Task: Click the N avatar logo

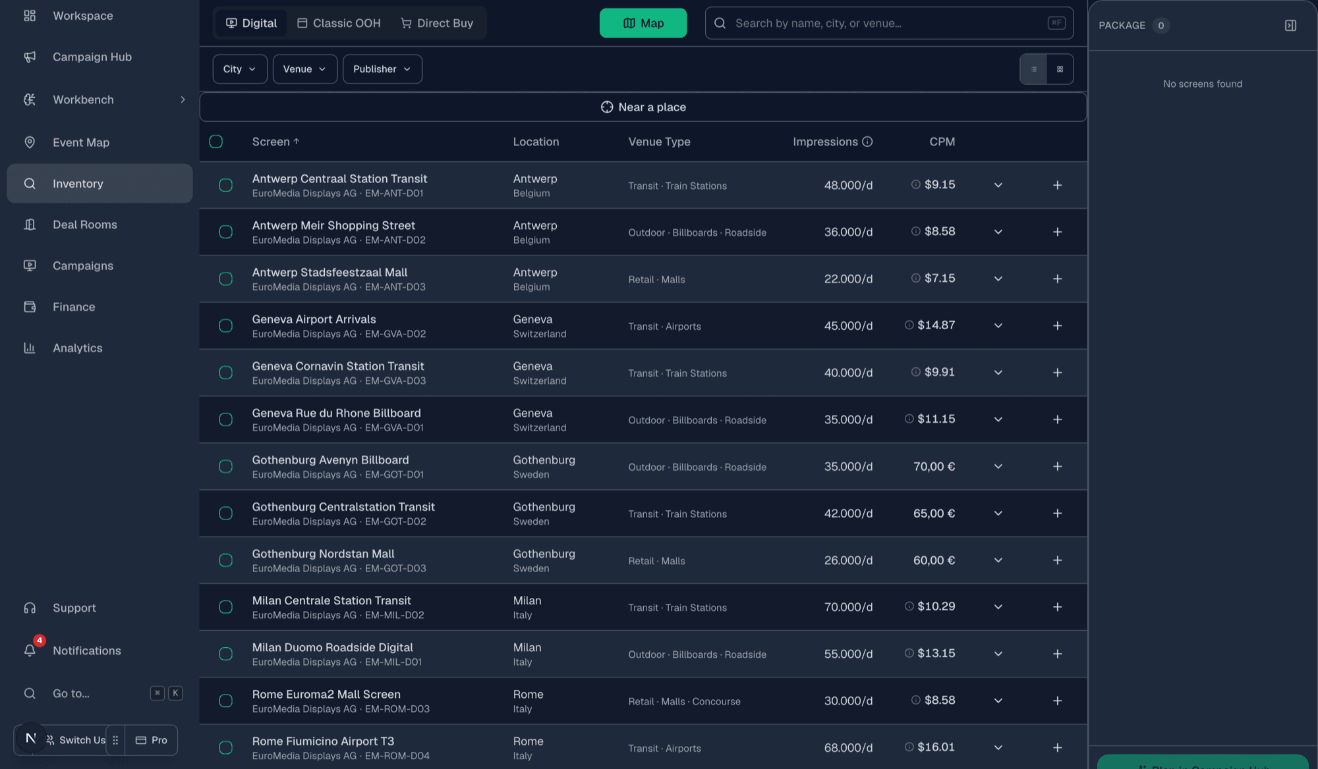Action: pyautogui.click(x=30, y=739)
